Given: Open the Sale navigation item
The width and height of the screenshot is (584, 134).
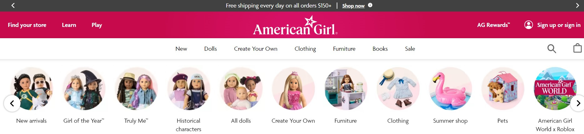Looking at the screenshot, I should point(410,49).
